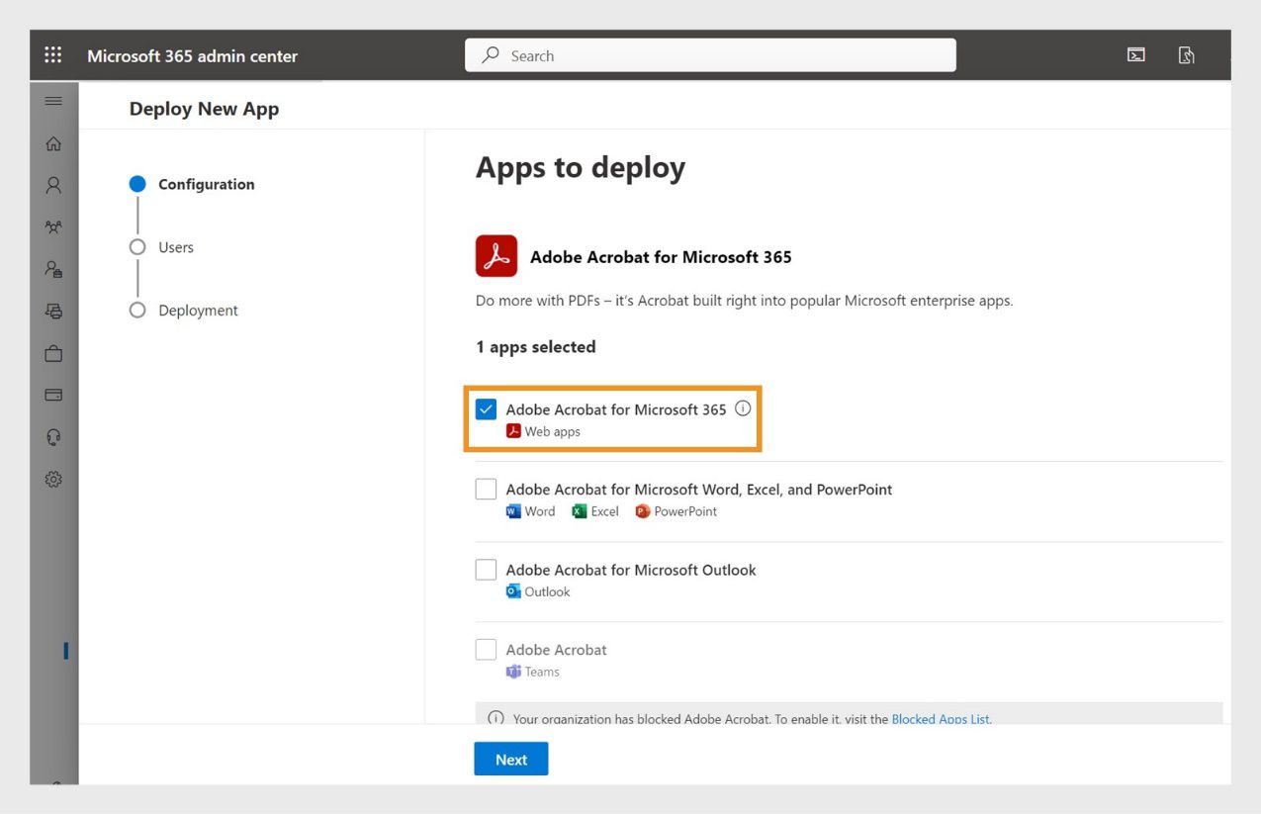Click inside the Search field
1261x814 pixels.
708,54
